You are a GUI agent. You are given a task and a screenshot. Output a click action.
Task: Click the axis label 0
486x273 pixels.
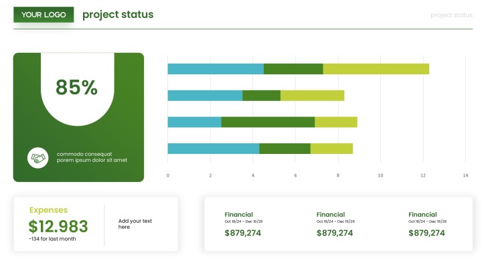click(x=167, y=175)
